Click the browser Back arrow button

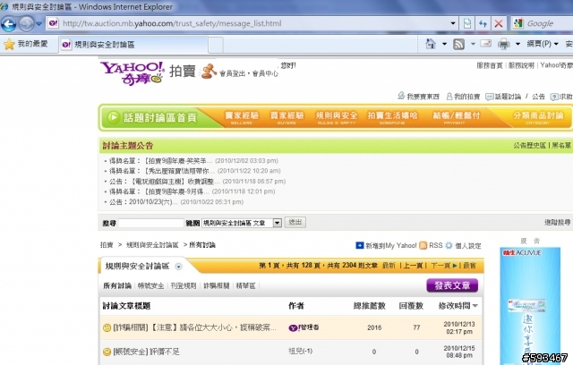pos(9,24)
